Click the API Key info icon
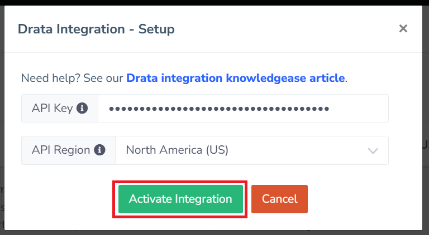The height and width of the screenshot is (235, 429). point(82,108)
